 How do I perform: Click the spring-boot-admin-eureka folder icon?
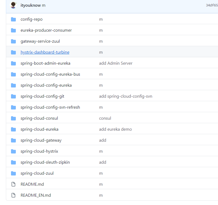[13, 63]
